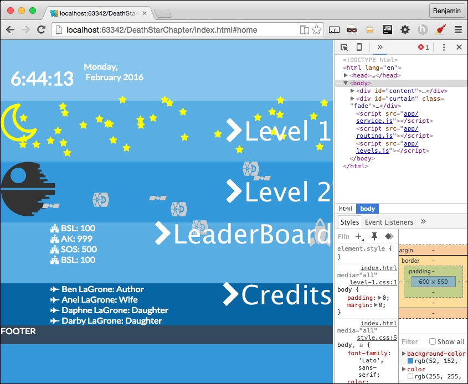Image resolution: width=468 pixels, height=384 pixels.
Task: Activate the DevTools element inspector tool
Action: click(344, 48)
